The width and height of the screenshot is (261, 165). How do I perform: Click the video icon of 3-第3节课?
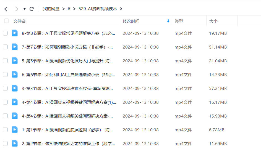15,88
